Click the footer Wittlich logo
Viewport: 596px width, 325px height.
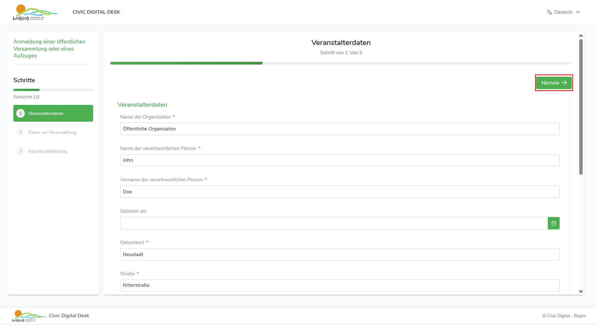28,316
